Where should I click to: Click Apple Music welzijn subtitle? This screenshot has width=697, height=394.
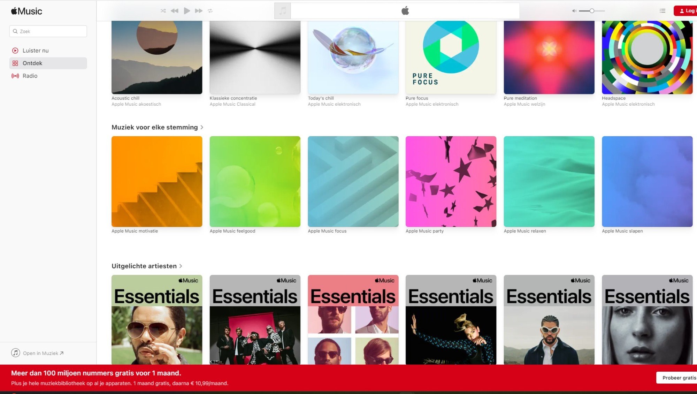click(524, 104)
